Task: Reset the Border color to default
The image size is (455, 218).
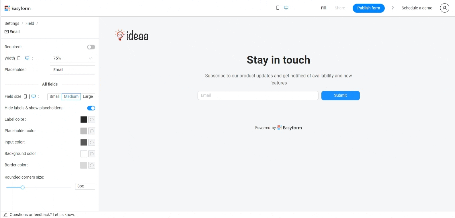Action: click(x=92, y=165)
